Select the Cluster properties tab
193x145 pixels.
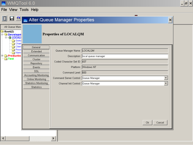pyautogui.click(x=36, y=59)
